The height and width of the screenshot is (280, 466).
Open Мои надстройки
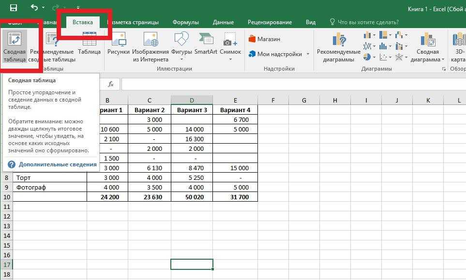point(275,54)
